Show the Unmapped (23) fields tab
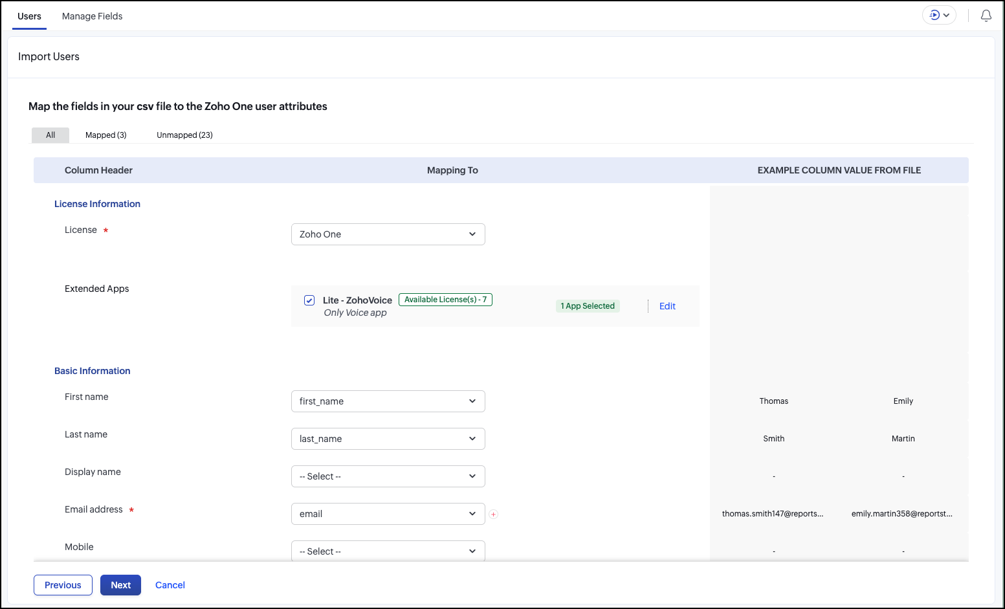The height and width of the screenshot is (609, 1005). [184, 135]
